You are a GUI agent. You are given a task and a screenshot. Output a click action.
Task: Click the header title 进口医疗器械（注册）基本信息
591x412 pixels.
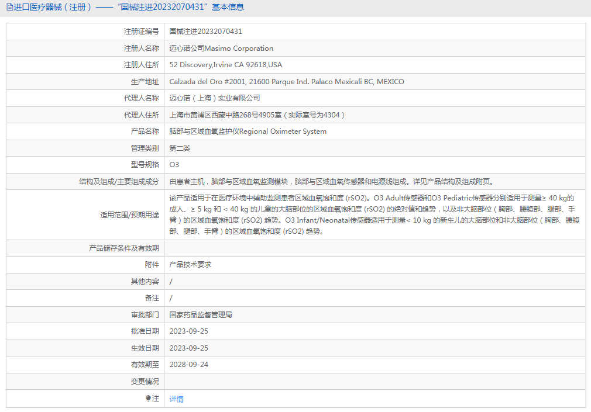tap(129, 7)
